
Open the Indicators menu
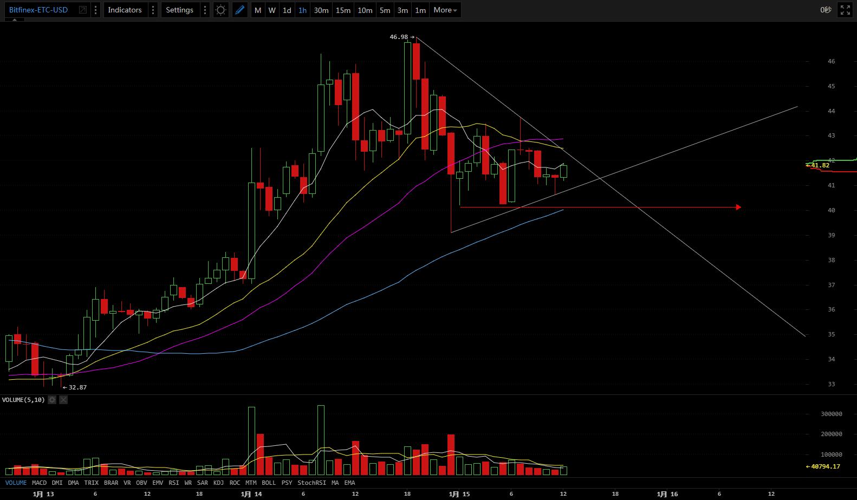coord(125,10)
